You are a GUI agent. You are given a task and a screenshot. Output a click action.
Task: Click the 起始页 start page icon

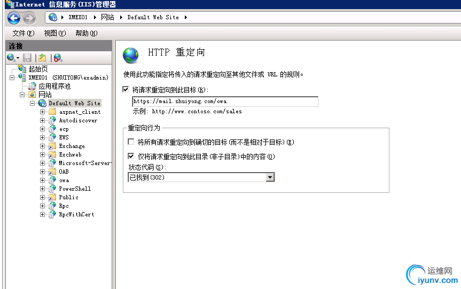(22, 69)
